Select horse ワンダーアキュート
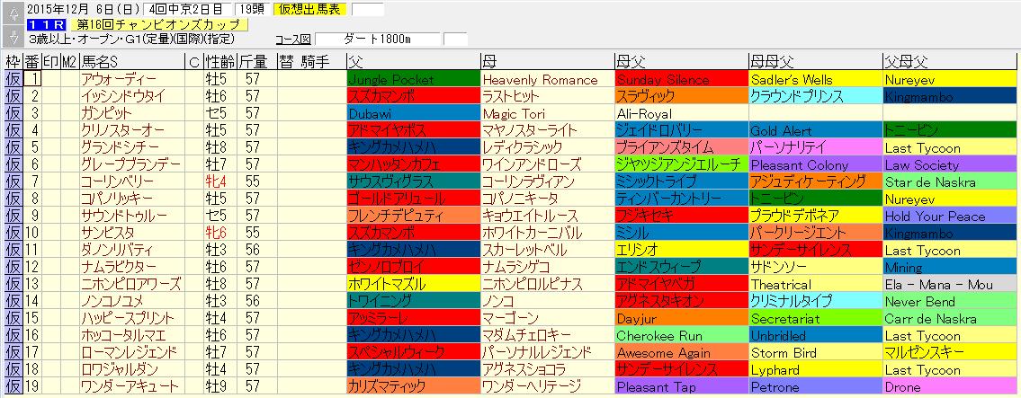The image size is (1021, 398). 132,386
